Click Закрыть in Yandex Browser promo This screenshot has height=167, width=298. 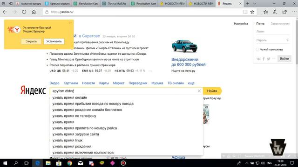[x=31, y=41]
